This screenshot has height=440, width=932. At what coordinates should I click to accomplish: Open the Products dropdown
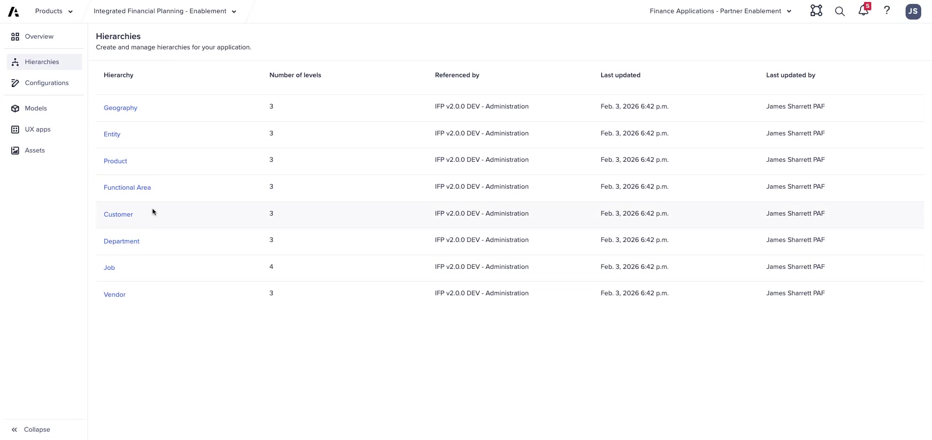pyautogui.click(x=53, y=11)
